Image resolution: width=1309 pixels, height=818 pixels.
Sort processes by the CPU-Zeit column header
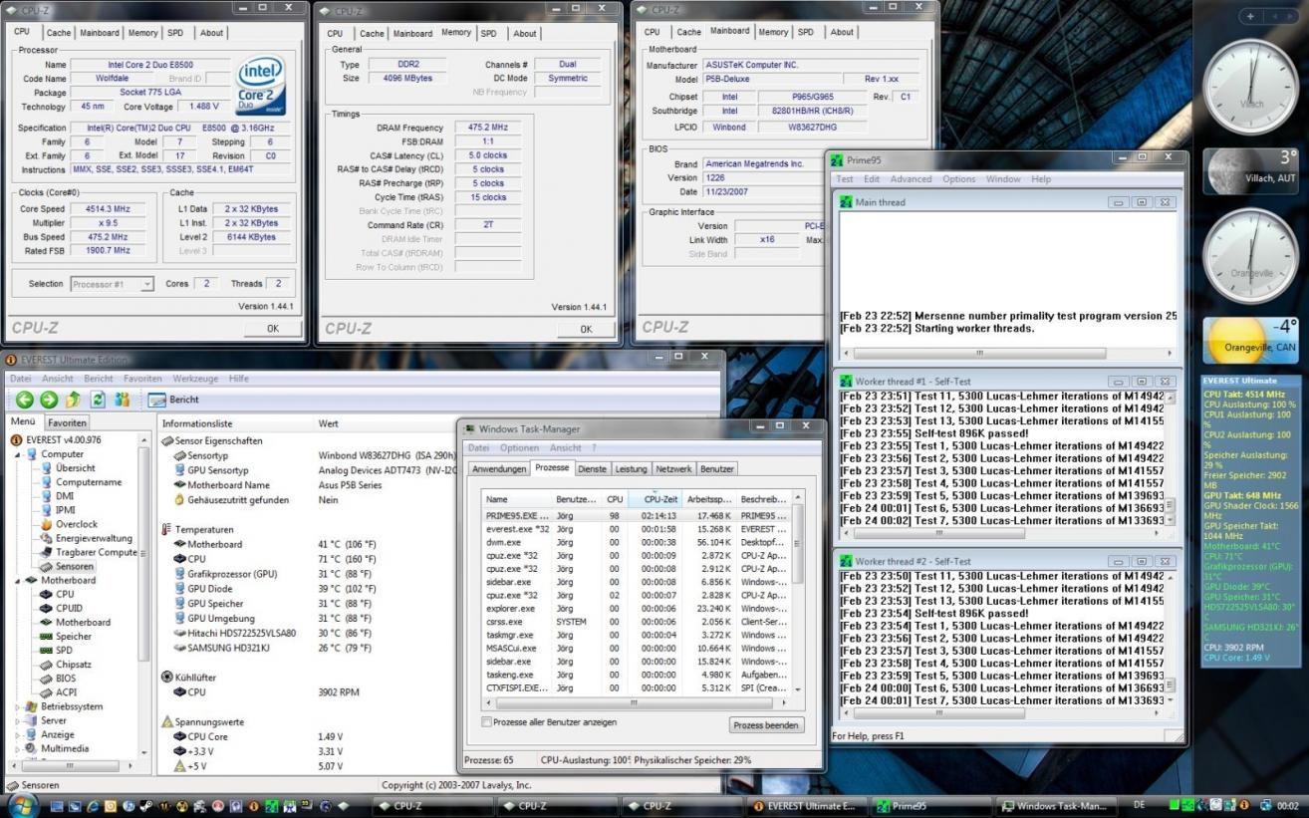(x=654, y=498)
